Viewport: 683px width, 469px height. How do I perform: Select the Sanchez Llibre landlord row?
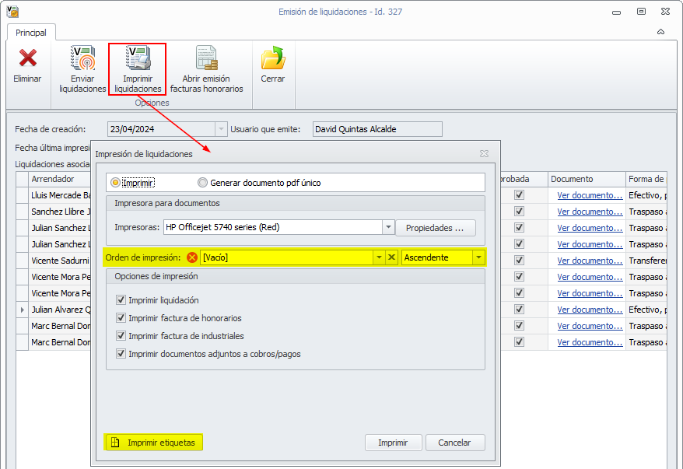[x=61, y=212]
